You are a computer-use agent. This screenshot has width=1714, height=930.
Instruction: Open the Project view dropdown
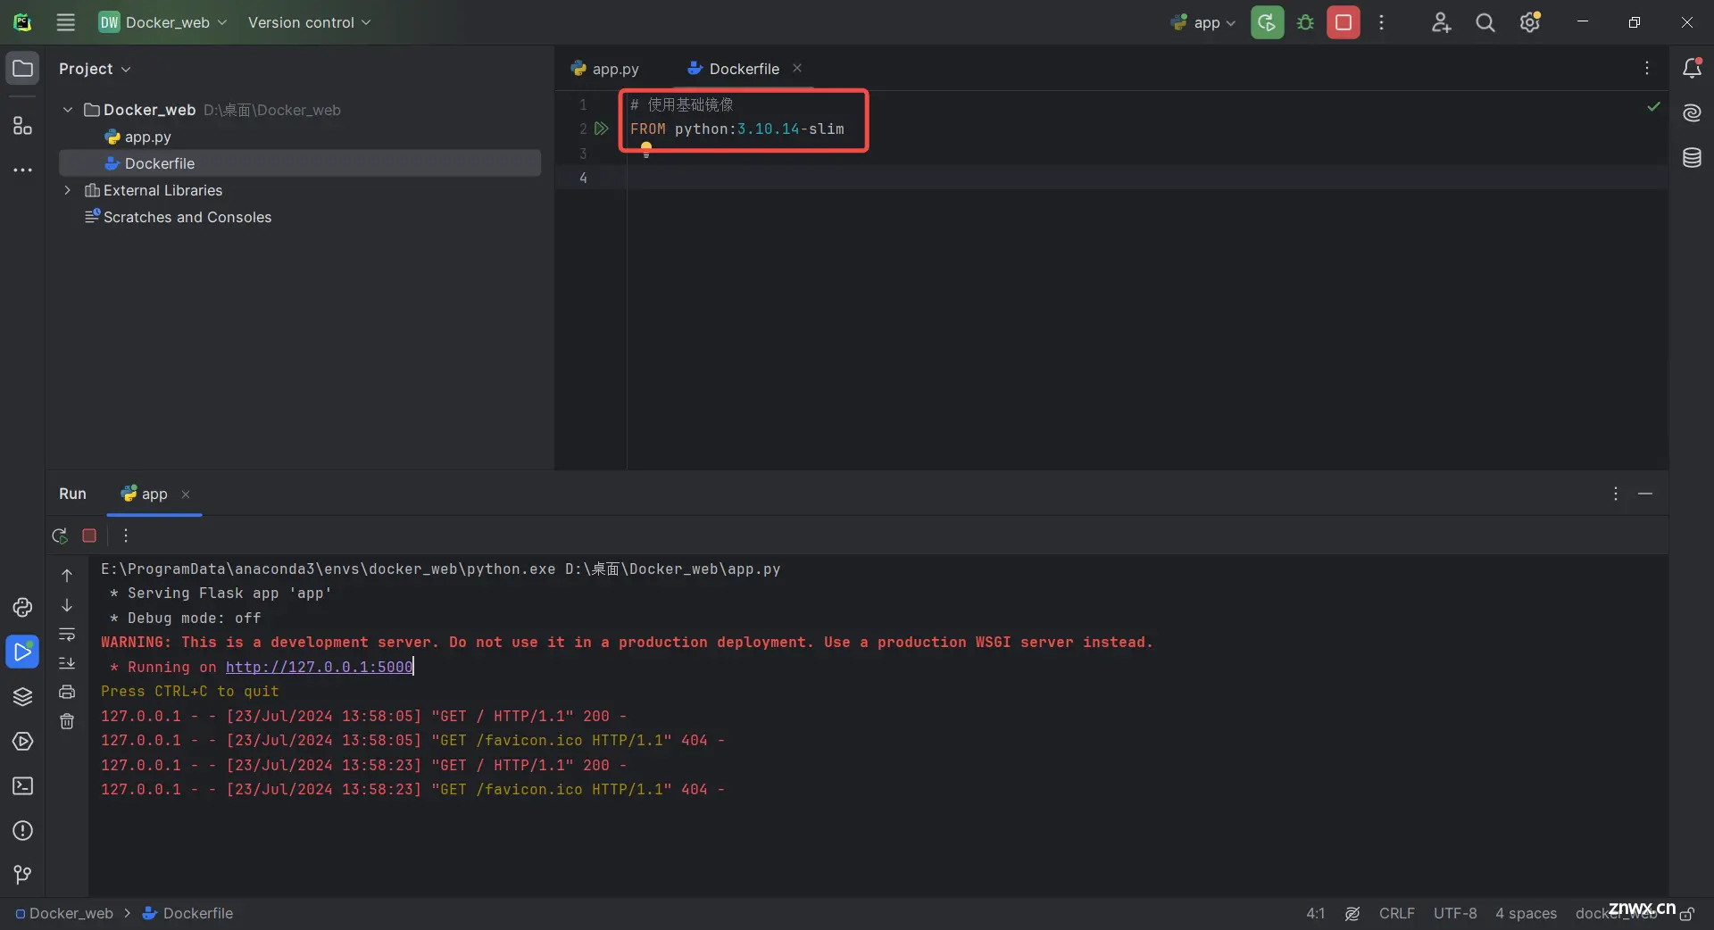(x=95, y=69)
